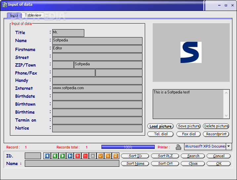This screenshot has height=180, width=237.
Task: Sort records with Sort Ort button
Action: click(x=165, y=163)
